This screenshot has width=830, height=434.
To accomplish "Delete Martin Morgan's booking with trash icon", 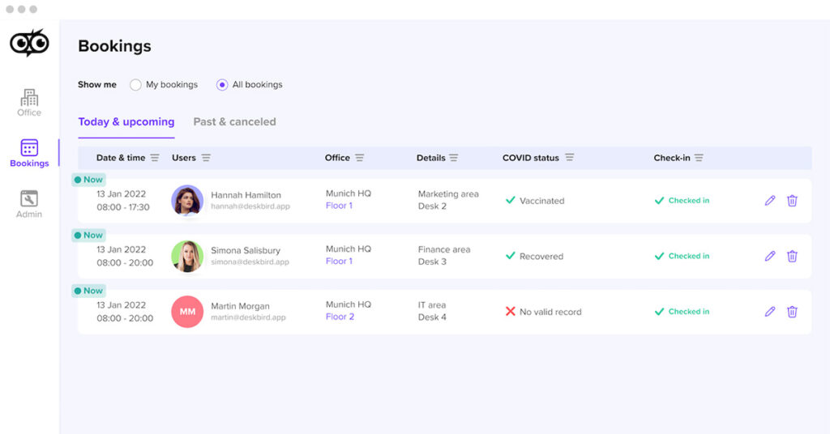I will [x=792, y=312].
